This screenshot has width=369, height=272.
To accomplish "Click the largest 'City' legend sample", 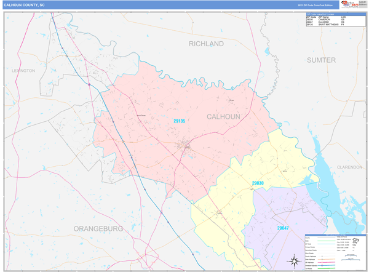I will coord(356,239).
